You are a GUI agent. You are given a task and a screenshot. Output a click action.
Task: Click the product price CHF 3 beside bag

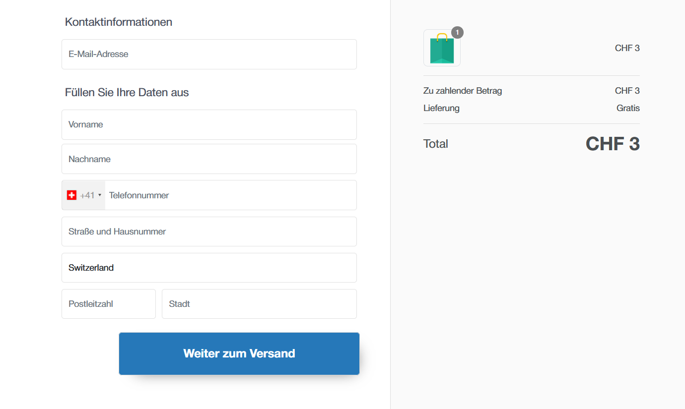point(627,48)
